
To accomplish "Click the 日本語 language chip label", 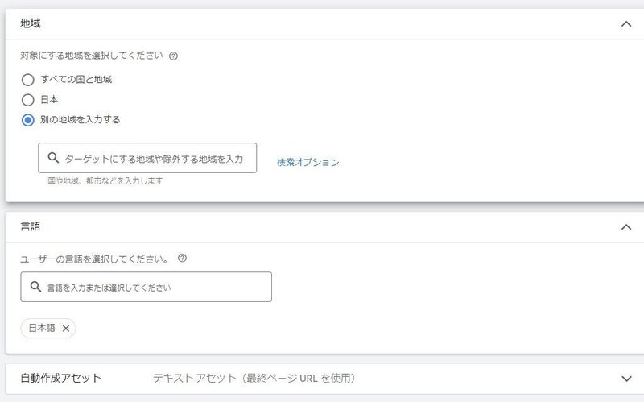I will 42,328.
